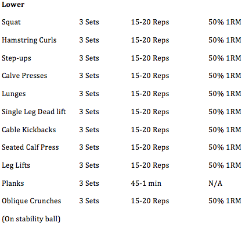
Task: Select the Leg Lifts text
Action: click(16, 165)
